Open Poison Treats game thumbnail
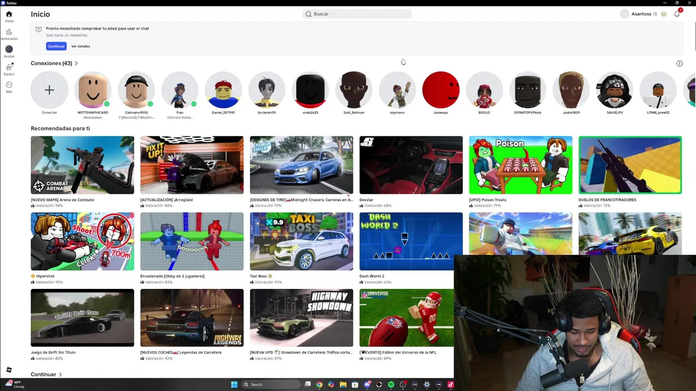 pyautogui.click(x=520, y=165)
